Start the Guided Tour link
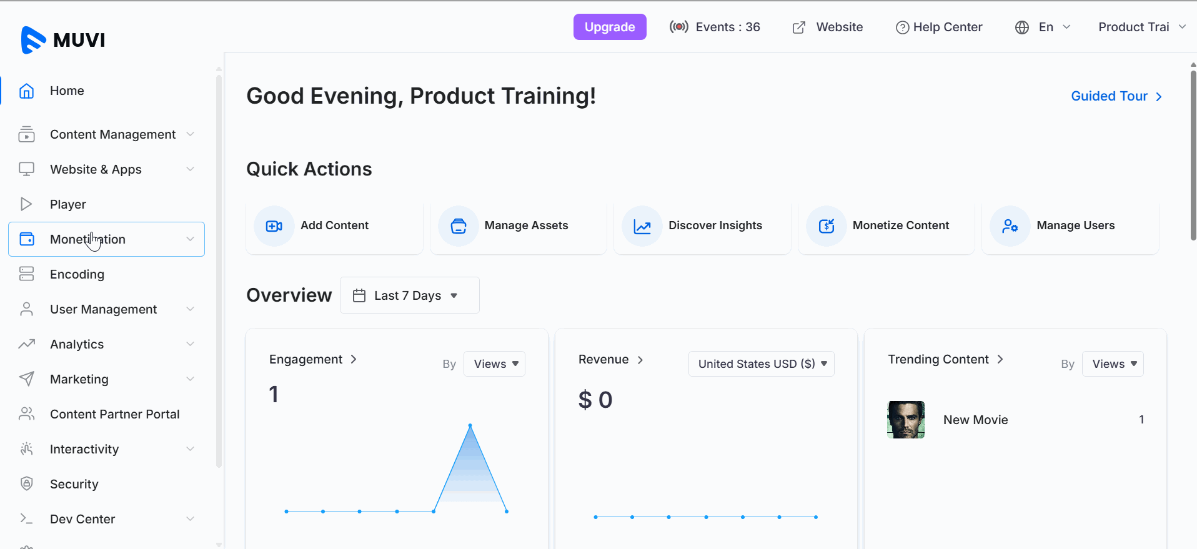Screen dimensions: 1197x549 [1116, 96]
